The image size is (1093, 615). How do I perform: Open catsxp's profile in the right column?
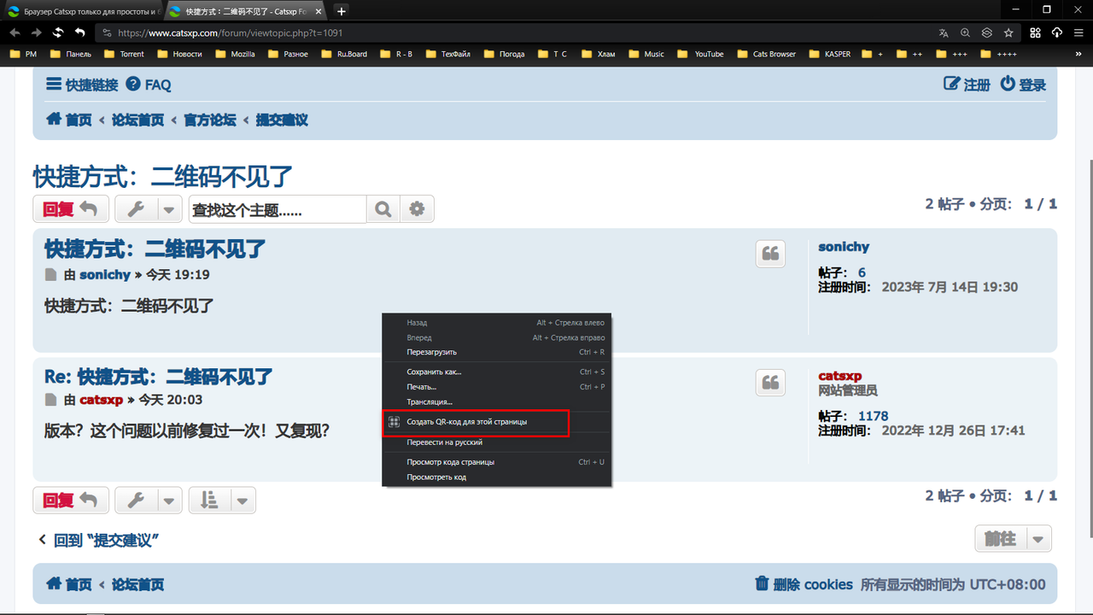840,376
